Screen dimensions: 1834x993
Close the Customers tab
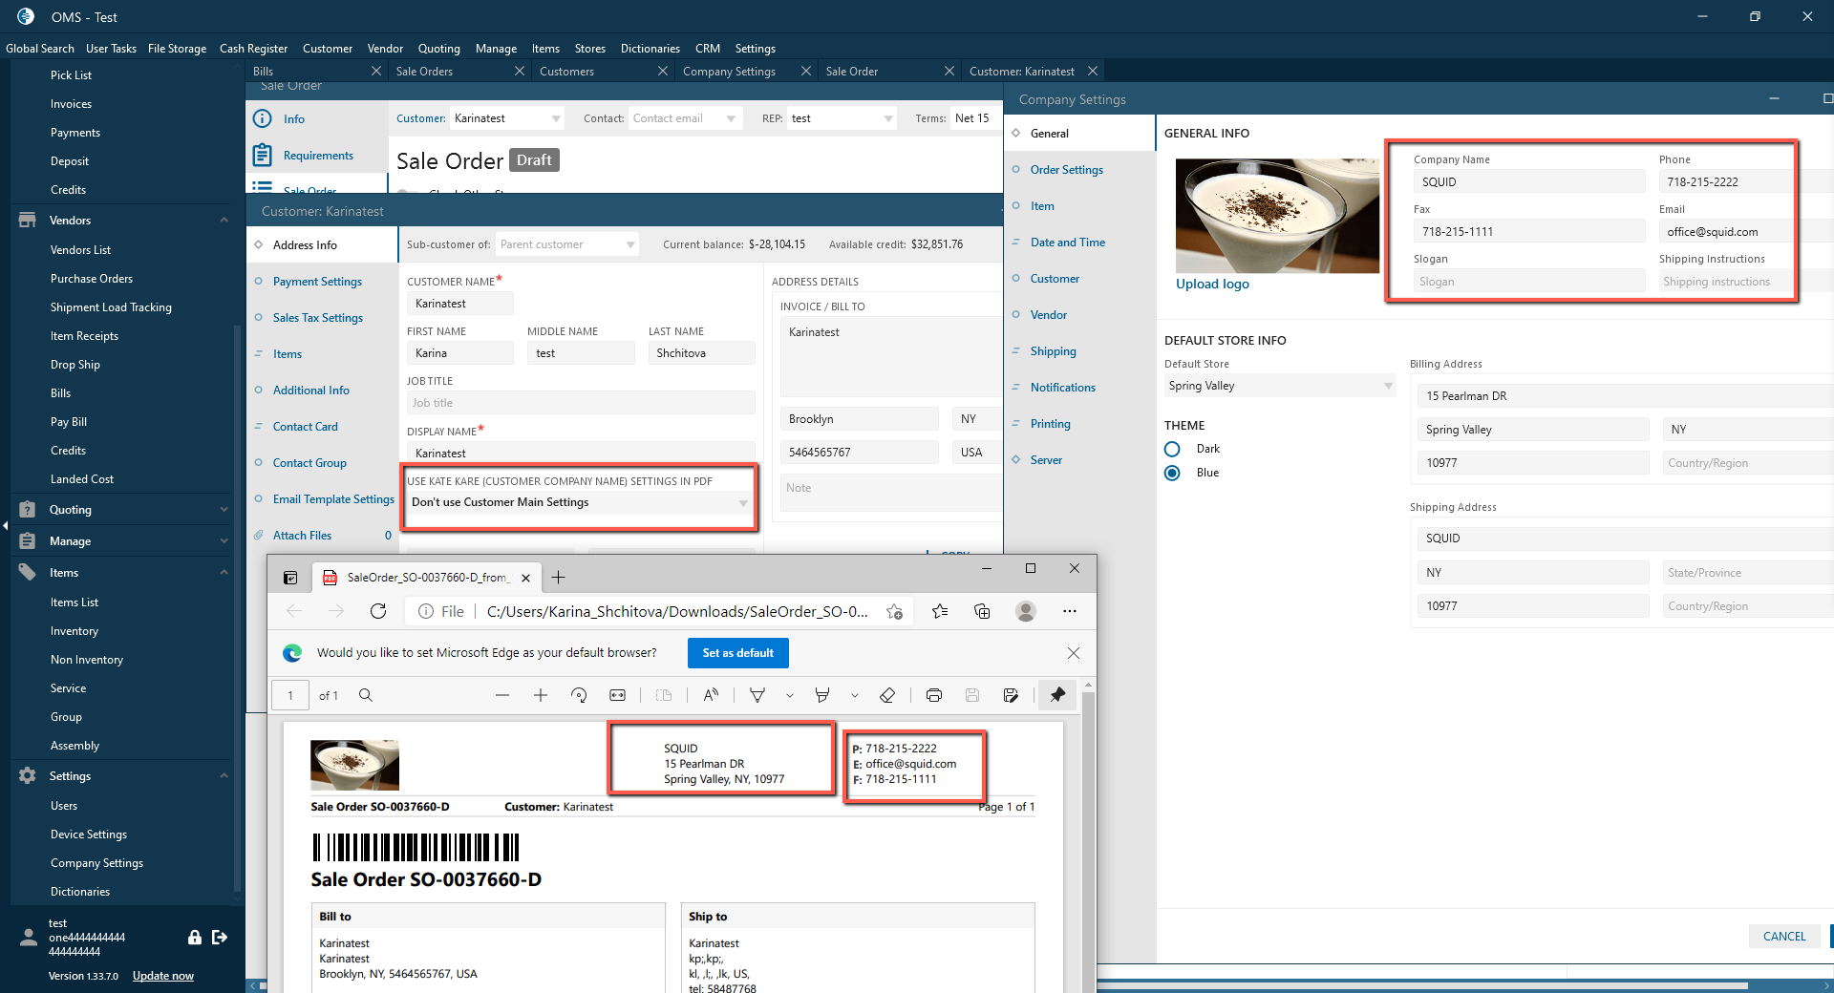pyautogui.click(x=663, y=71)
